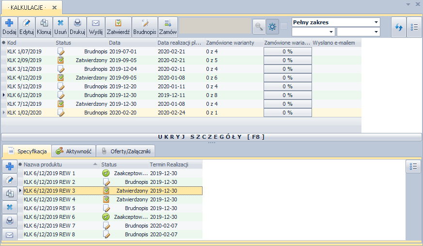The height and width of the screenshot is (246, 423).
Task: Click the 0 % progress bar for KLK 1/07/2019
Action: click(x=288, y=51)
